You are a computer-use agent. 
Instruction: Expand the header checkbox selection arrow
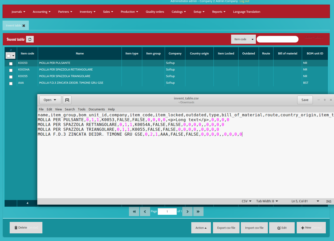click(13, 56)
